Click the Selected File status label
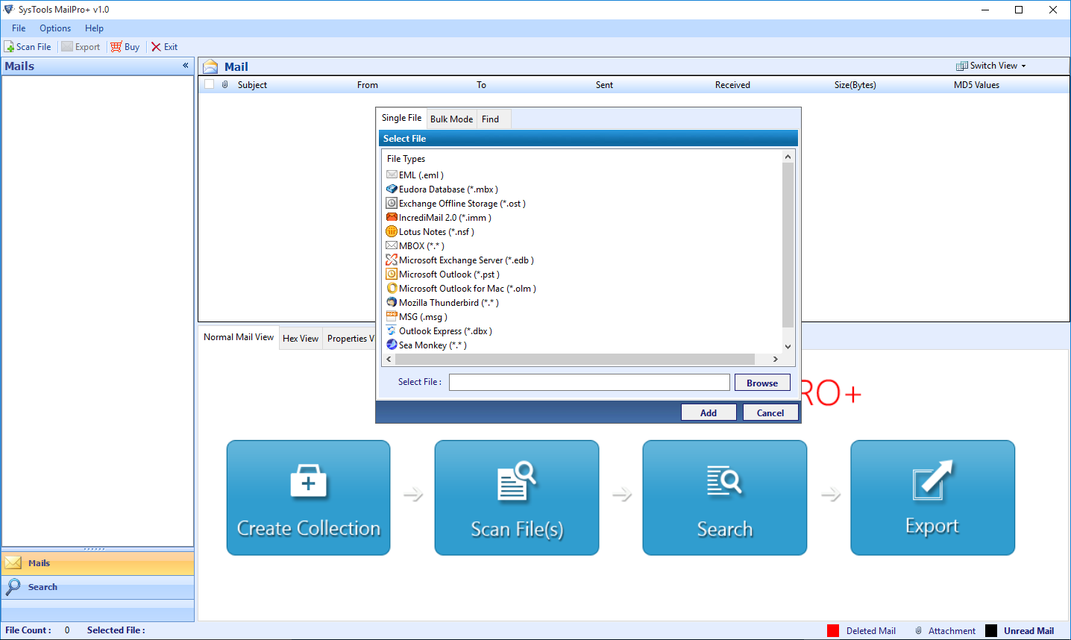 116,630
